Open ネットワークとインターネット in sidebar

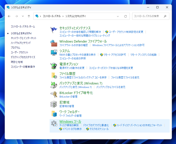point(24,38)
